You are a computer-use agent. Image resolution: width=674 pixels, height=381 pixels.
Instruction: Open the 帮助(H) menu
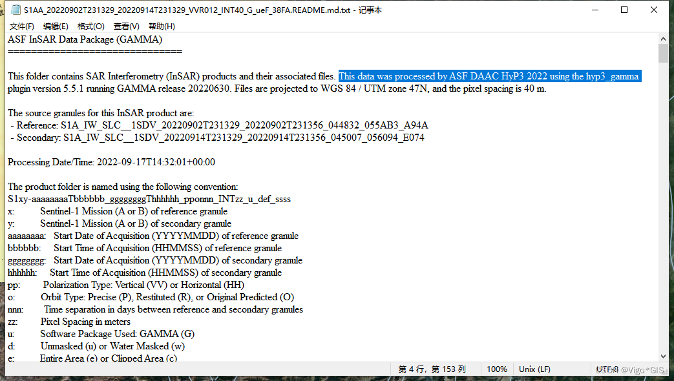click(x=159, y=26)
